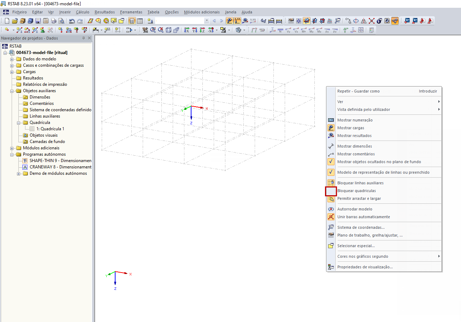Image resolution: width=461 pixels, height=322 pixels.
Task: Set view in X direction icon
Action: [187, 30]
